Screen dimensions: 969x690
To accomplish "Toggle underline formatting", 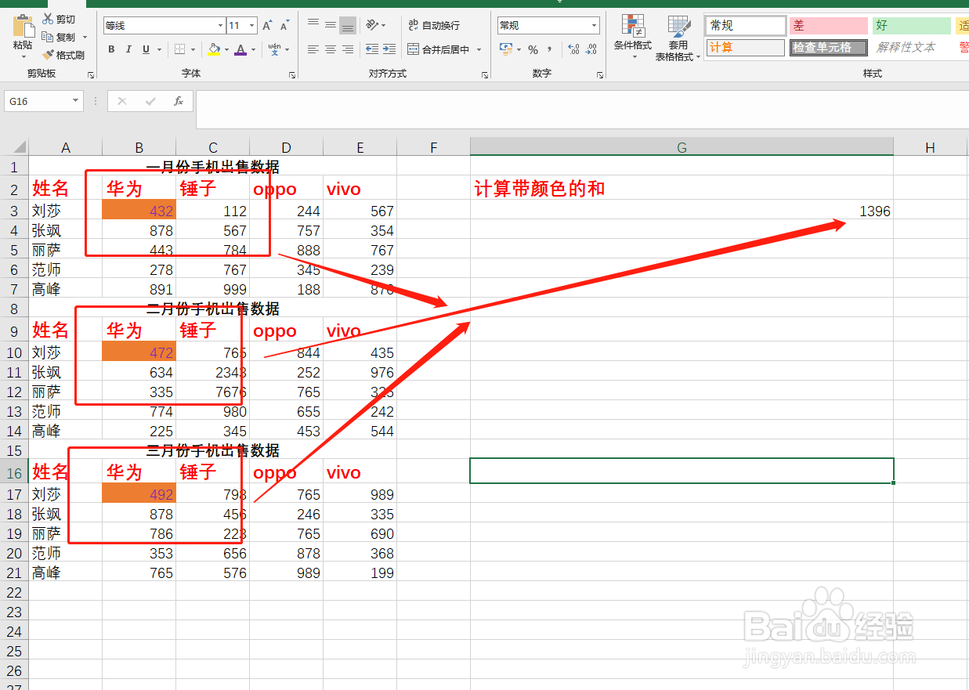I will (146, 49).
